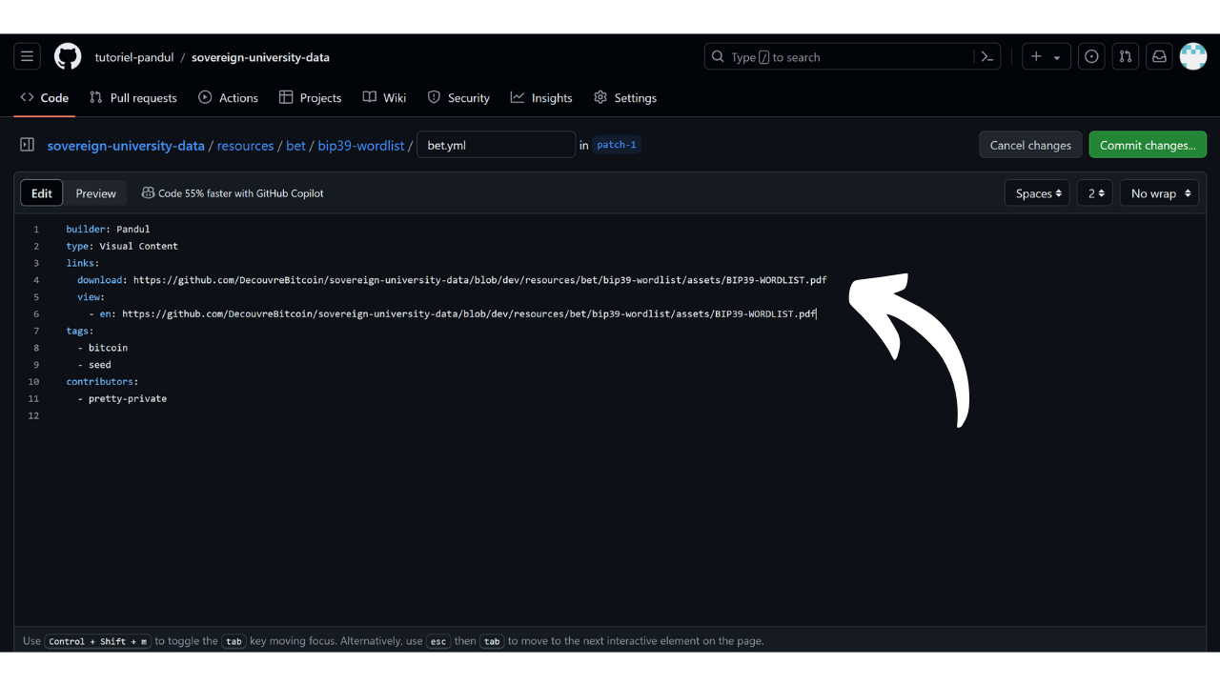Image resolution: width=1220 pixels, height=686 pixels.
Task: Open pull requests icon in header
Action: (1126, 57)
